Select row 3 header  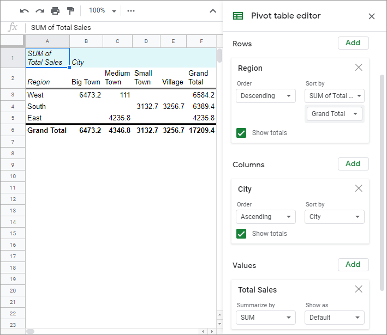pos(13,95)
